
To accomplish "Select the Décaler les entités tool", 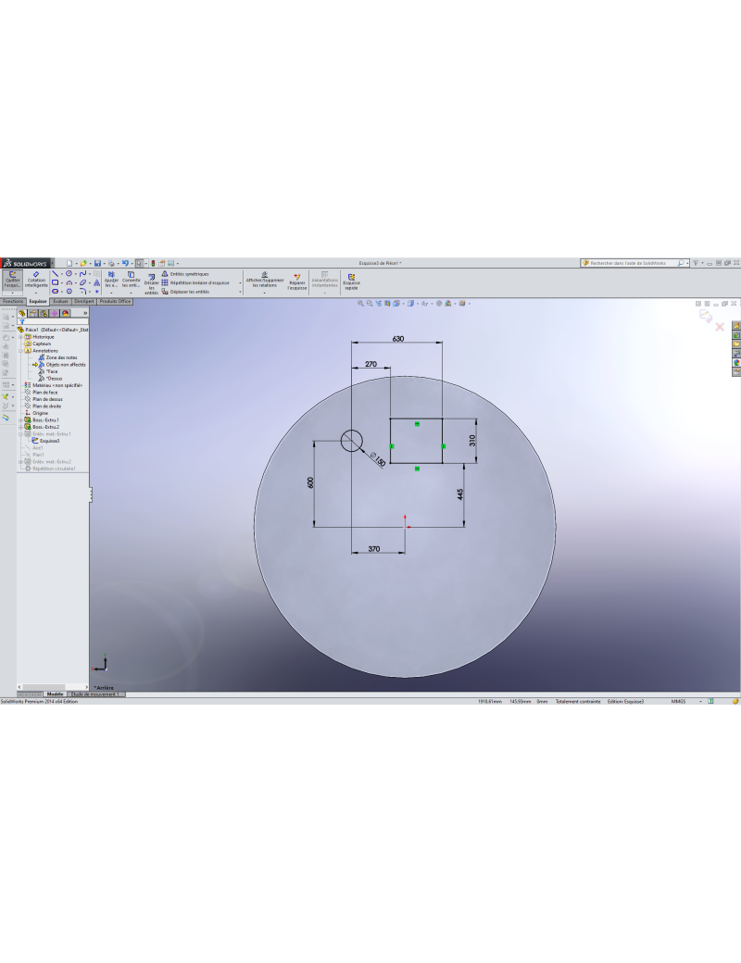I will (x=151, y=283).
